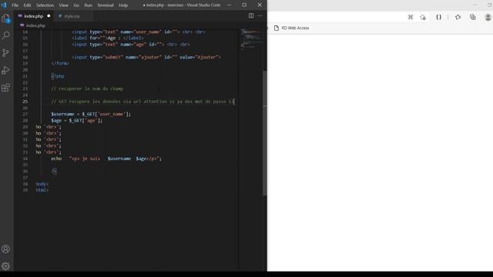Maximize the Visual Studio Code window
The width and height of the screenshot is (493, 277).
244,5
